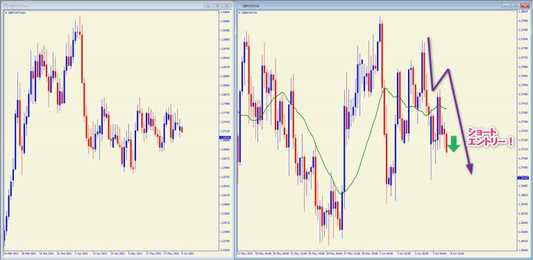This screenshot has width=533, height=260.
Task: Click the Daily chart current price tag
Action: click(226, 137)
